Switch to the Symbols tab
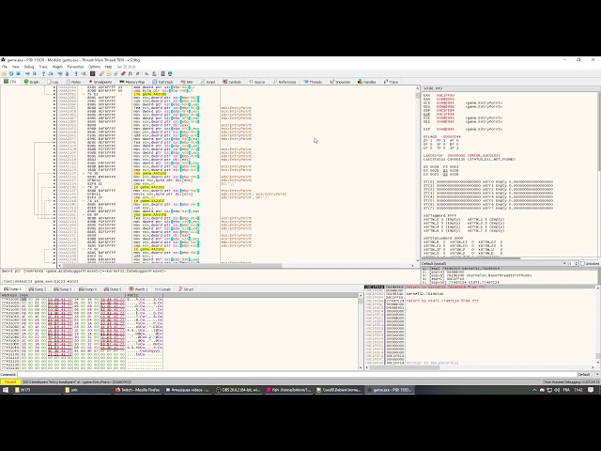 232,82
